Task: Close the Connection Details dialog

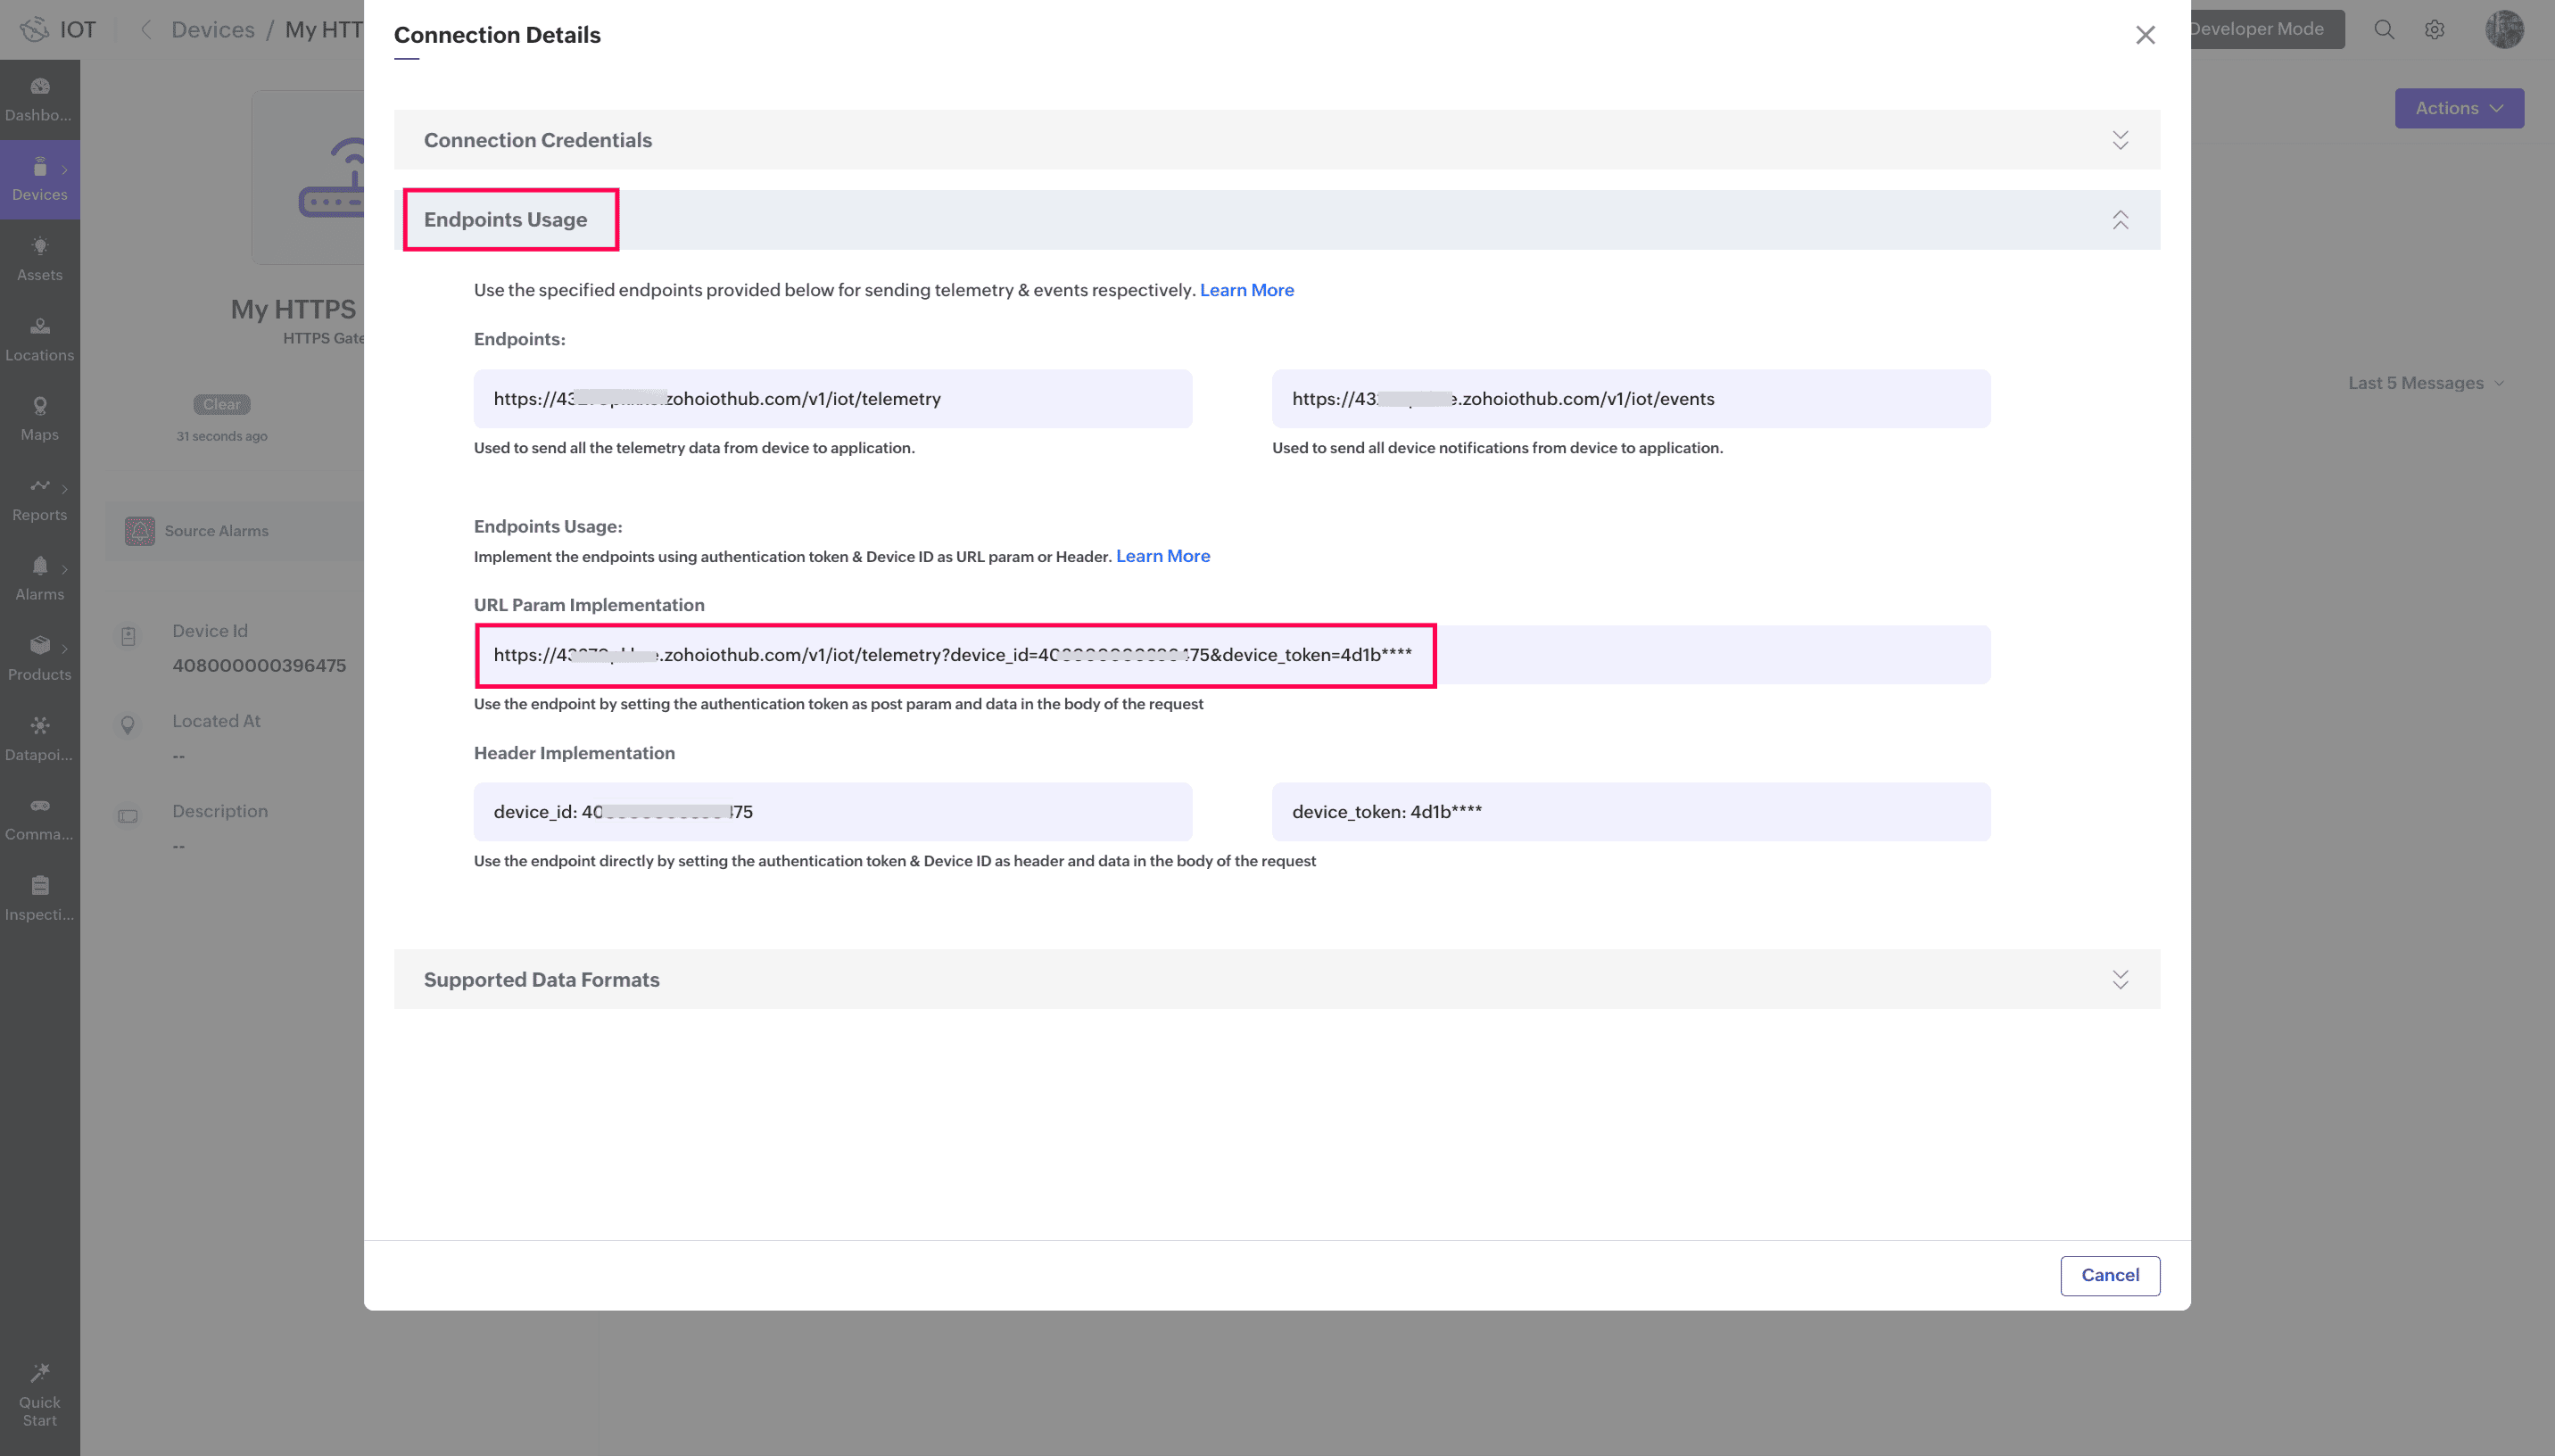Action: point(2144,36)
